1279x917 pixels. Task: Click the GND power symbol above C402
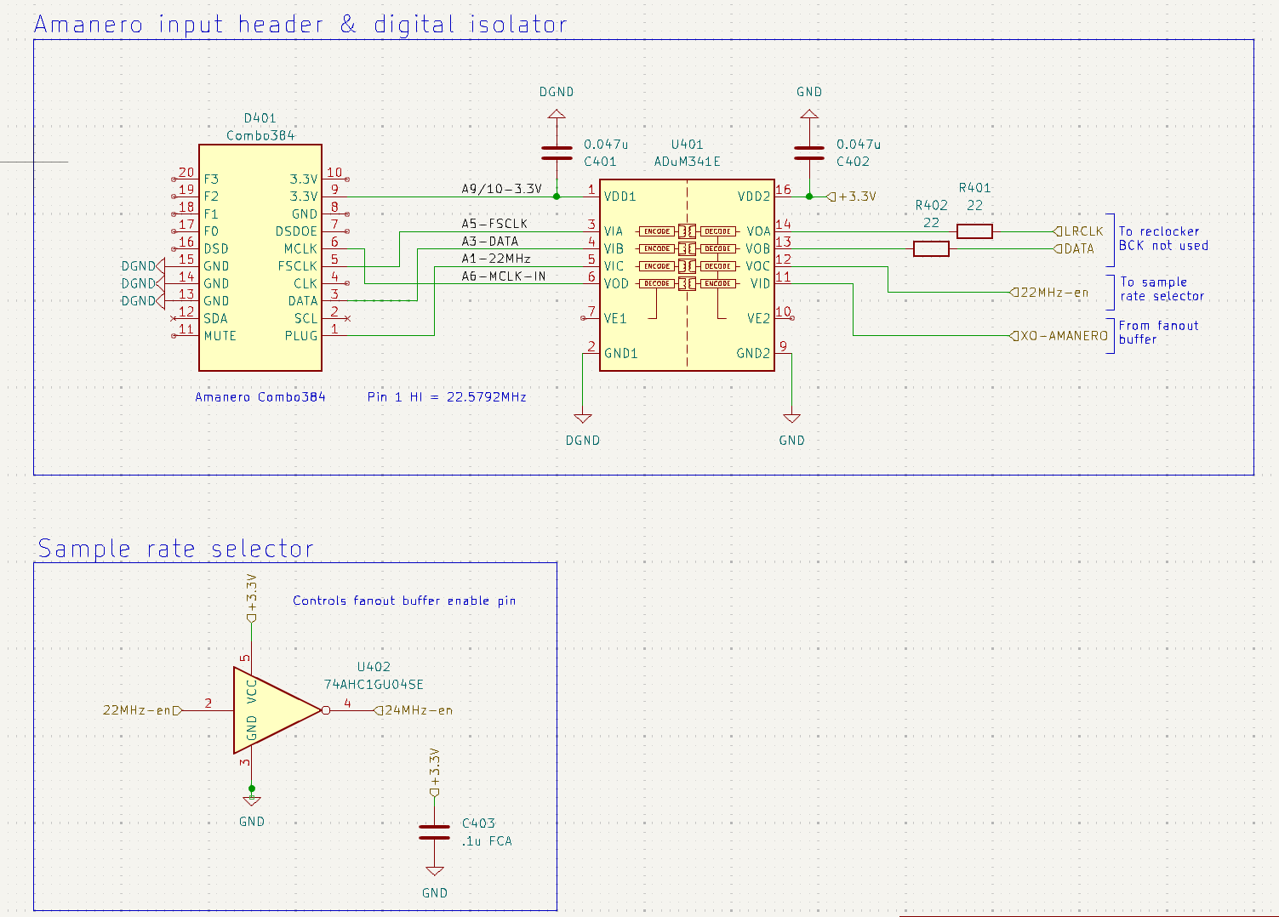click(x=809, y=113)
